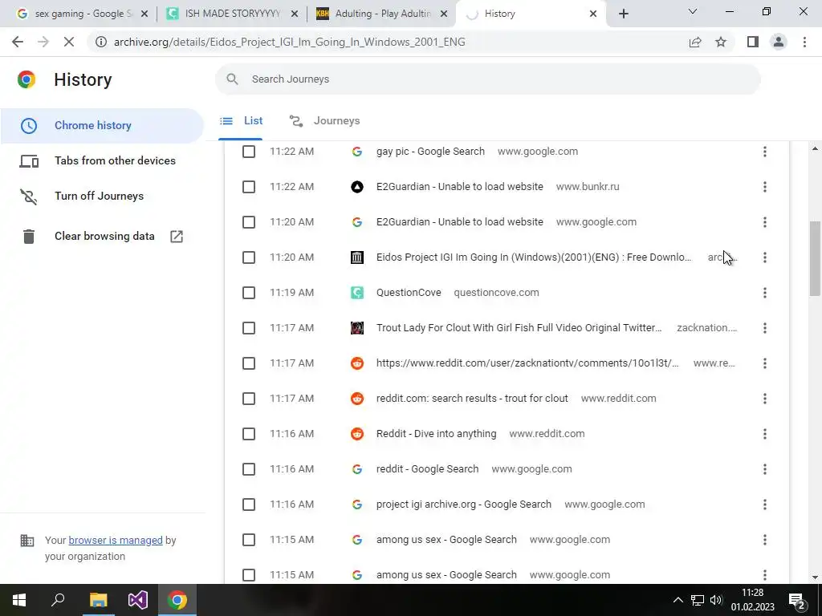Open actions menu for Trout Lady entry
Image resolution: width=822 pixels, height=616 pixels.
coord(765,328)
